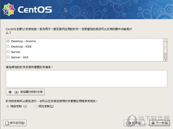Click the plus icon on add repository button
Viewport: 173px width, 129px height.
click(x=10, y=92)
